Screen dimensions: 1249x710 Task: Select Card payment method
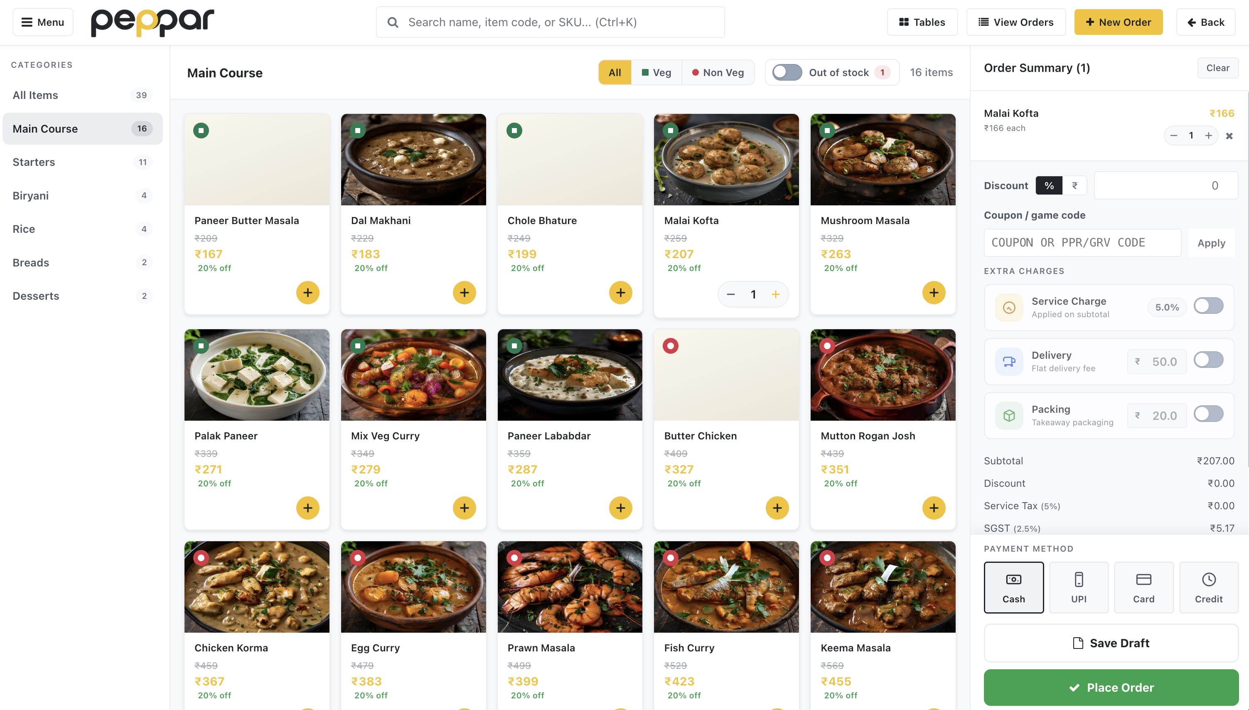pyautogui.click(x=1143, y=588)
